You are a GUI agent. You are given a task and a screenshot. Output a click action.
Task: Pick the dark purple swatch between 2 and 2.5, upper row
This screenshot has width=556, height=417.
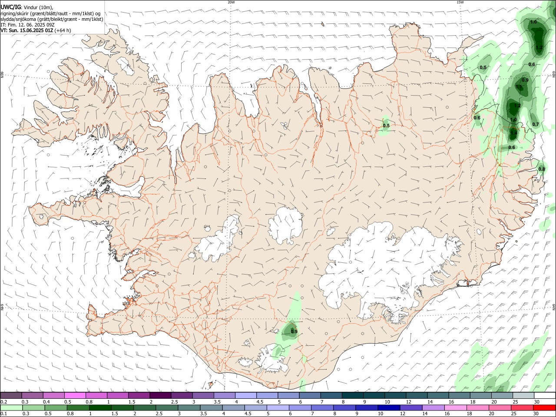coord(160,395)
